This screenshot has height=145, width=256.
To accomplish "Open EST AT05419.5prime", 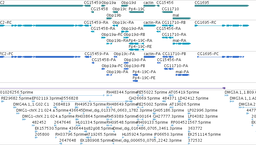I will pyautogui.click(x=171, y=96).
